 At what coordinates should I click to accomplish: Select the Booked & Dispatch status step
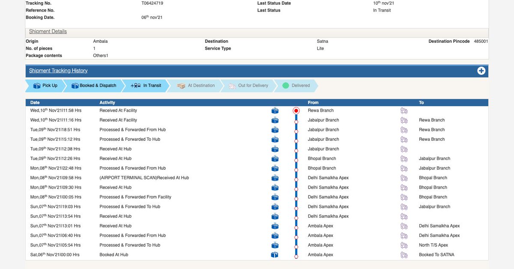[93, 86]
